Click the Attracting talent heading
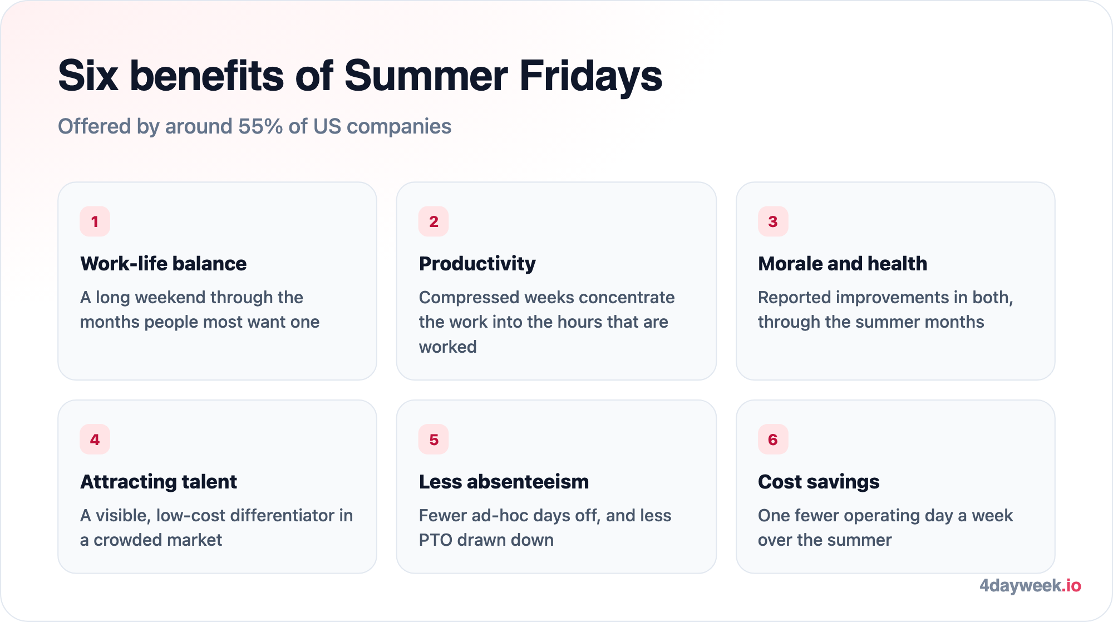1113x622 pixels. [159, 482]
